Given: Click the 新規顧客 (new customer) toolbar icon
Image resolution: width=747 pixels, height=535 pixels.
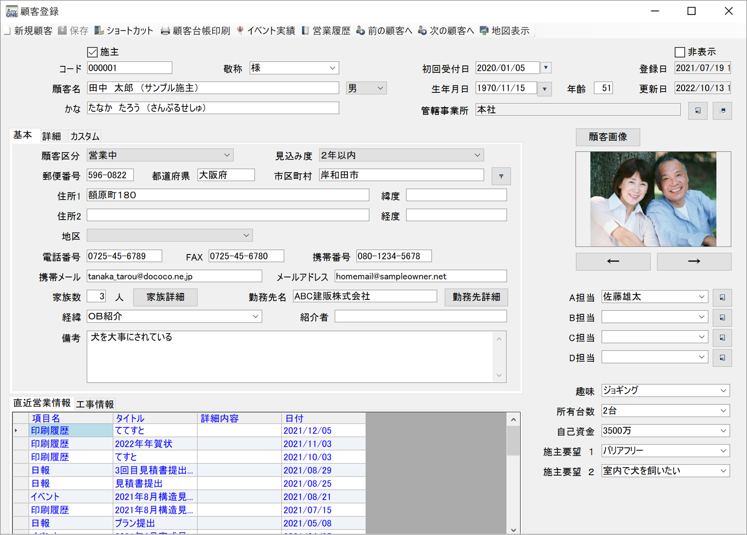Looking at the screenshot, I should coord(27,30).
